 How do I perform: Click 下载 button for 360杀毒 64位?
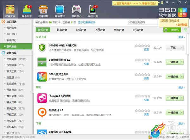[173, 48]
